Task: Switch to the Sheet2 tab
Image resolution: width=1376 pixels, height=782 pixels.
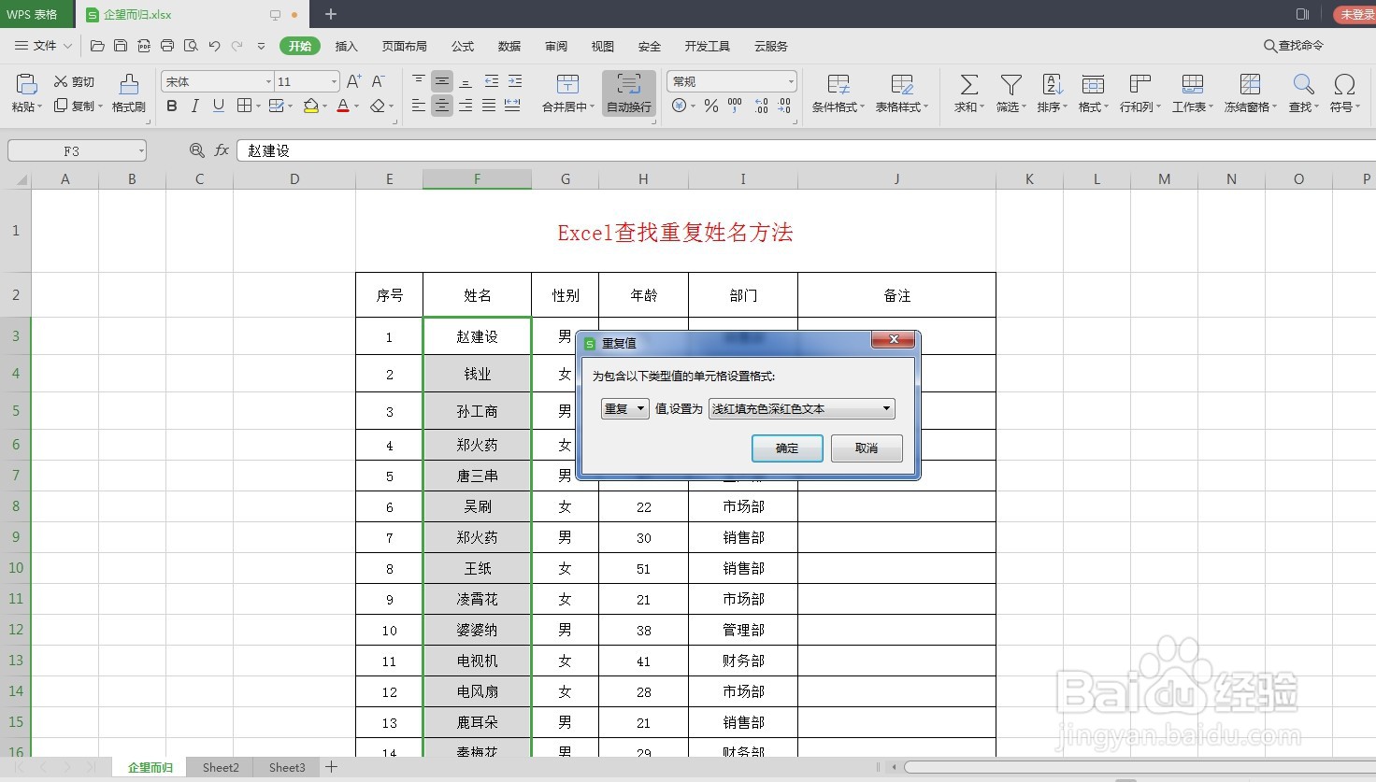Action: (x=221, y=767)
